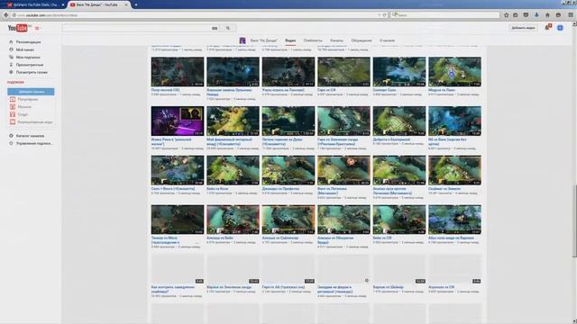Open title link under the purple thumbnail
The image size is (577, 324).
[x=171, y=142]
